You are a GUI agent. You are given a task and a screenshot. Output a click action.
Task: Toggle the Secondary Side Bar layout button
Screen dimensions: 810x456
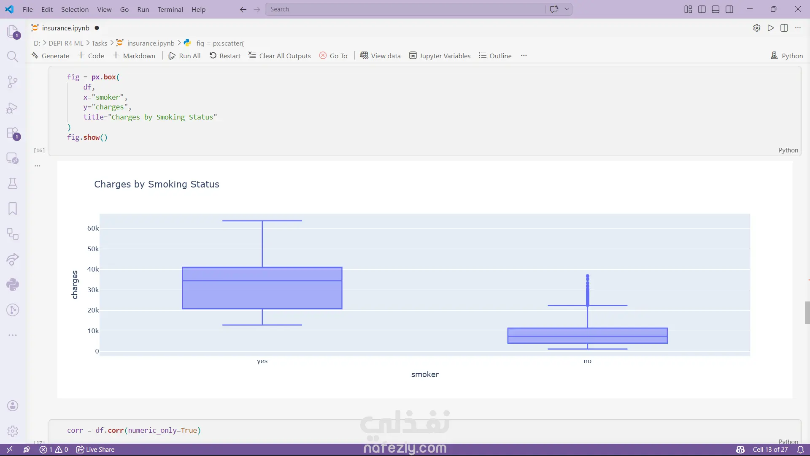(729, 9)
